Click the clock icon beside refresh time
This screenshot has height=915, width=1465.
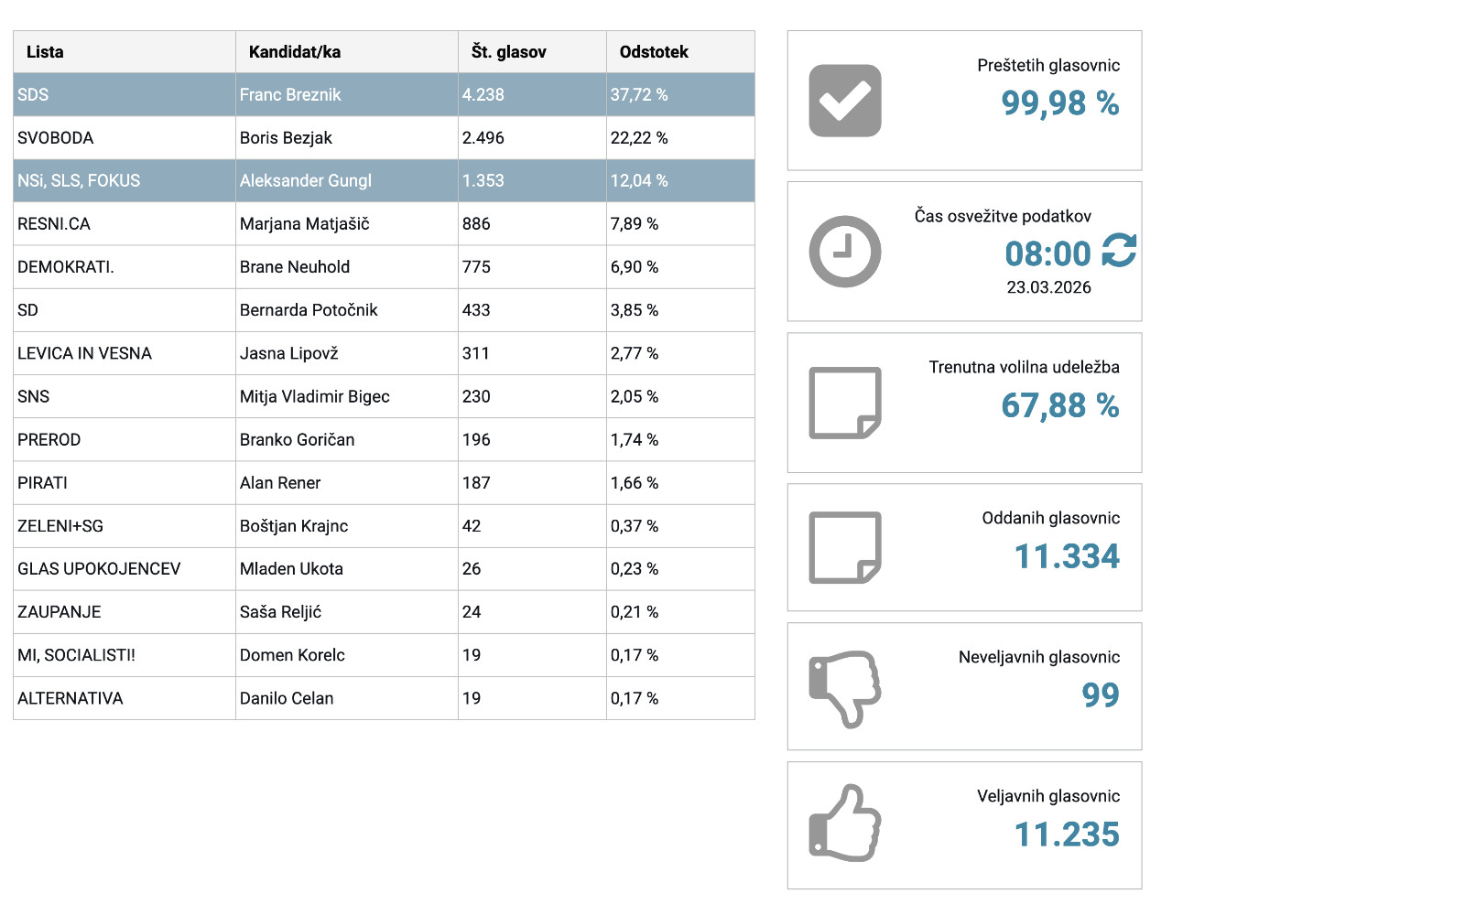tap(844, 252)
